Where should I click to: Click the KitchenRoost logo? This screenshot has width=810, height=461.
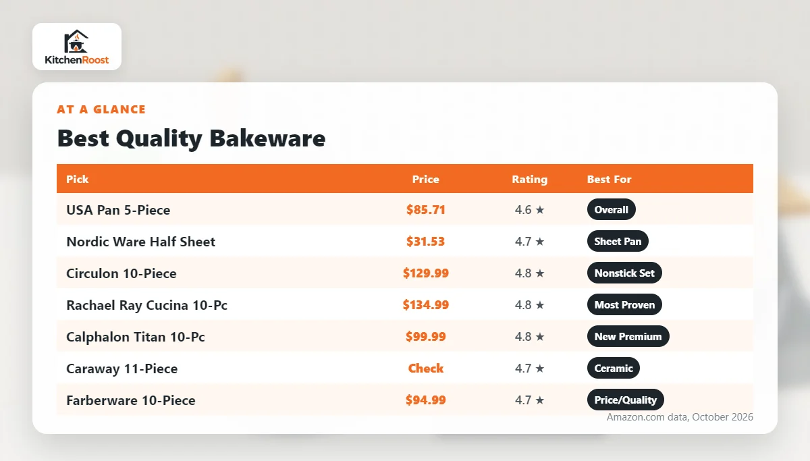tap(77, 47)
